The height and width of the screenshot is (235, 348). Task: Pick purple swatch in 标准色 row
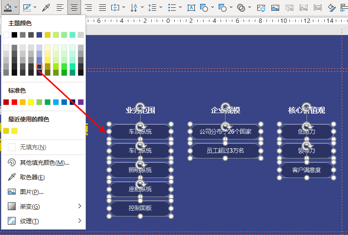[x=81, y=102]
